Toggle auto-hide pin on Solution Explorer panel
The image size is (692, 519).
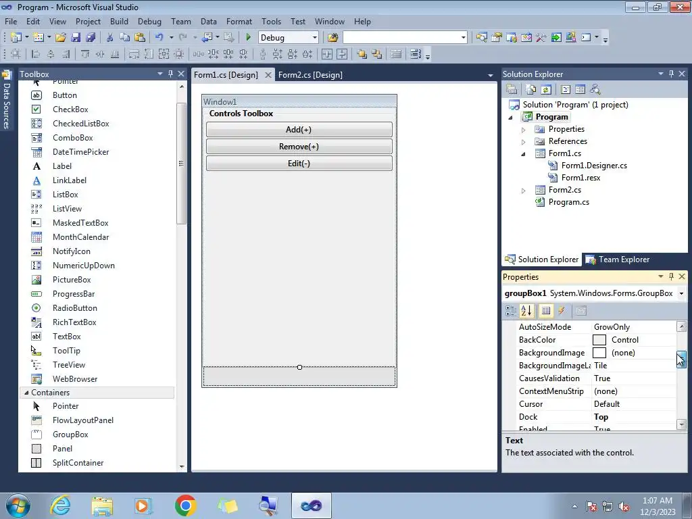[x=671, y=74]
